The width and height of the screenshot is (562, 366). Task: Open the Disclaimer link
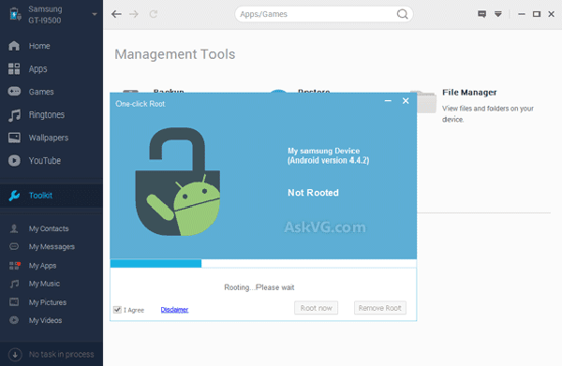174,310
